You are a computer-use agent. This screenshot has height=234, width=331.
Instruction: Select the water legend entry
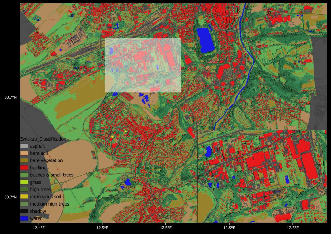[24, 218]
